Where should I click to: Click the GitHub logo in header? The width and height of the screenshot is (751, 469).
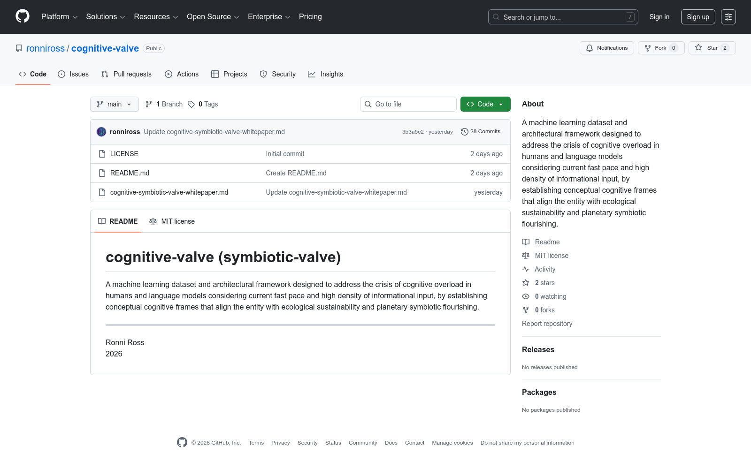pyautogui.click(x=23, y=16)
